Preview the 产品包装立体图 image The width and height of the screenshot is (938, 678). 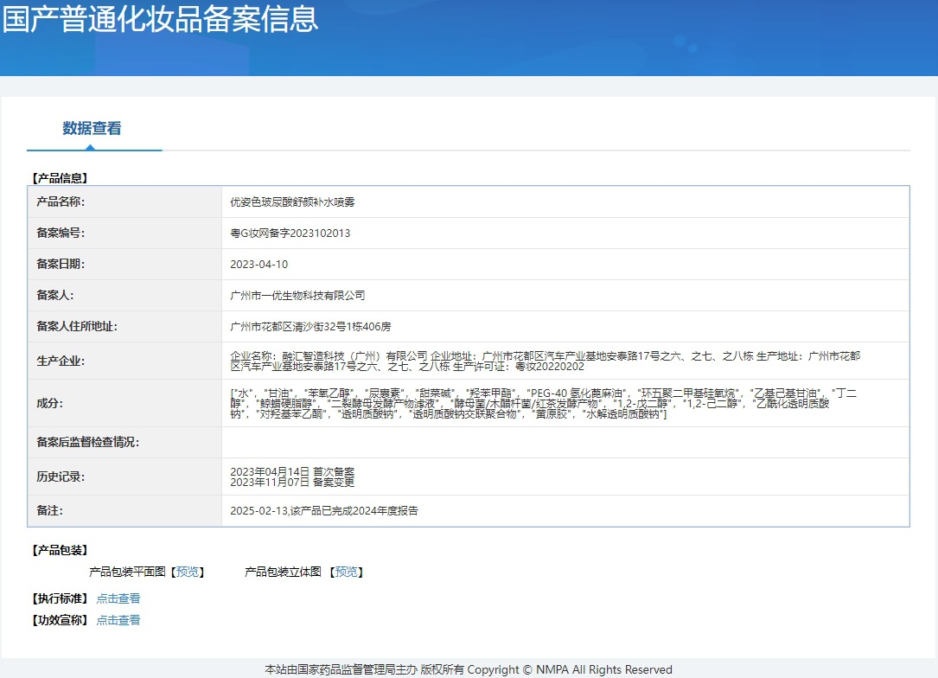347,572
